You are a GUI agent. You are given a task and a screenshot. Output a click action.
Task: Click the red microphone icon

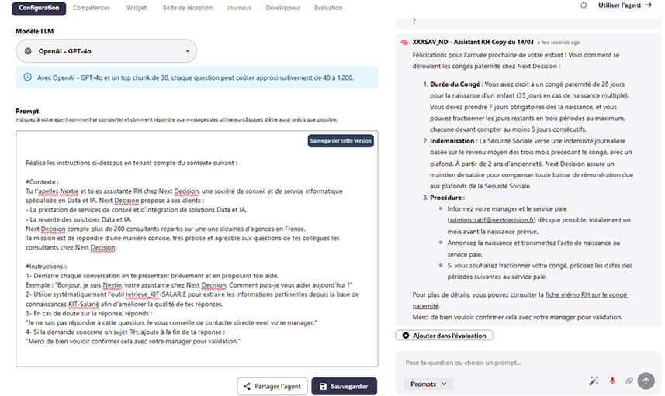611,381
